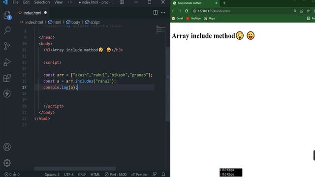
Task: Click the Array include method page heading
Action: click(213, 36)
